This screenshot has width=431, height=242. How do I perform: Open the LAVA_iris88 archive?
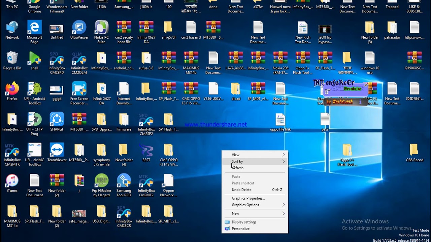[236, 58]
